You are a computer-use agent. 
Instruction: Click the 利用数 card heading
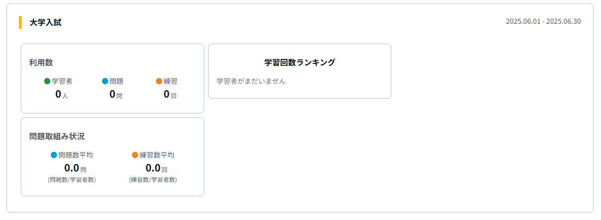[41, 62]
